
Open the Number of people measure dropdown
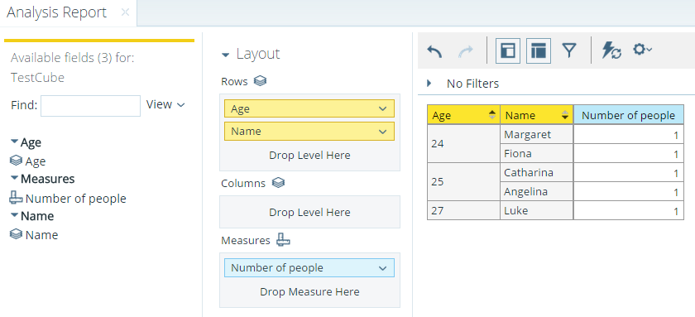[383, 268]
